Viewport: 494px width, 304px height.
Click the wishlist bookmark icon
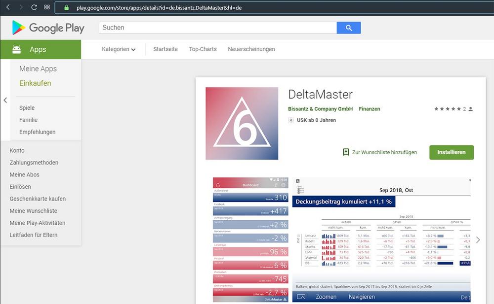point(346,152)
